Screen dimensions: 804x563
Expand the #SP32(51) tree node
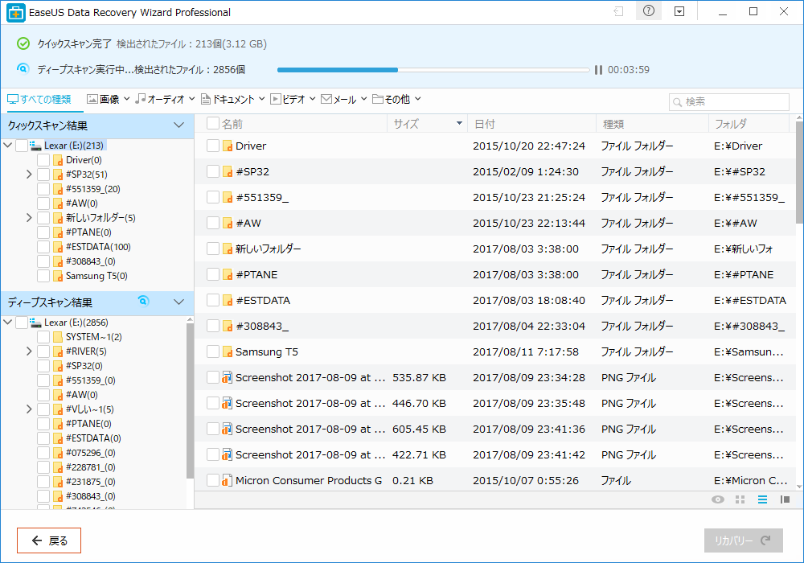coord(29,175)
